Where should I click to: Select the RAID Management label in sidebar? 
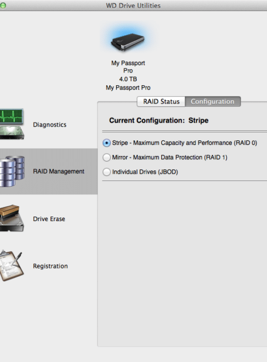[x=58, y=172]
